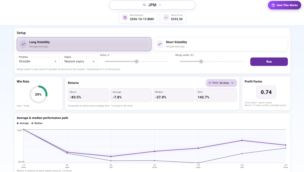Viewport: 304px width, 172px height.
Task: Click the JPM ticker search field
Action: point(152,5)
